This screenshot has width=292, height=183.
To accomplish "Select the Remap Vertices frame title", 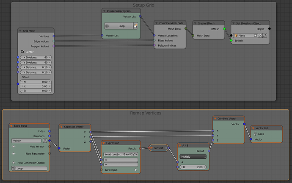I will [146, 113].
